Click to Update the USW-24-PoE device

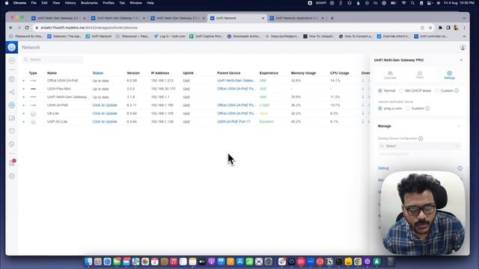(105, 105)
